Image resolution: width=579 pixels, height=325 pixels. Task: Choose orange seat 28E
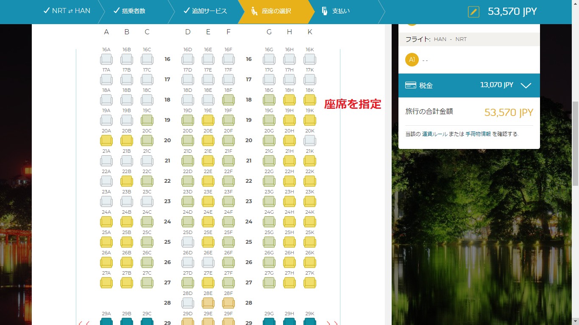point(208,303)
